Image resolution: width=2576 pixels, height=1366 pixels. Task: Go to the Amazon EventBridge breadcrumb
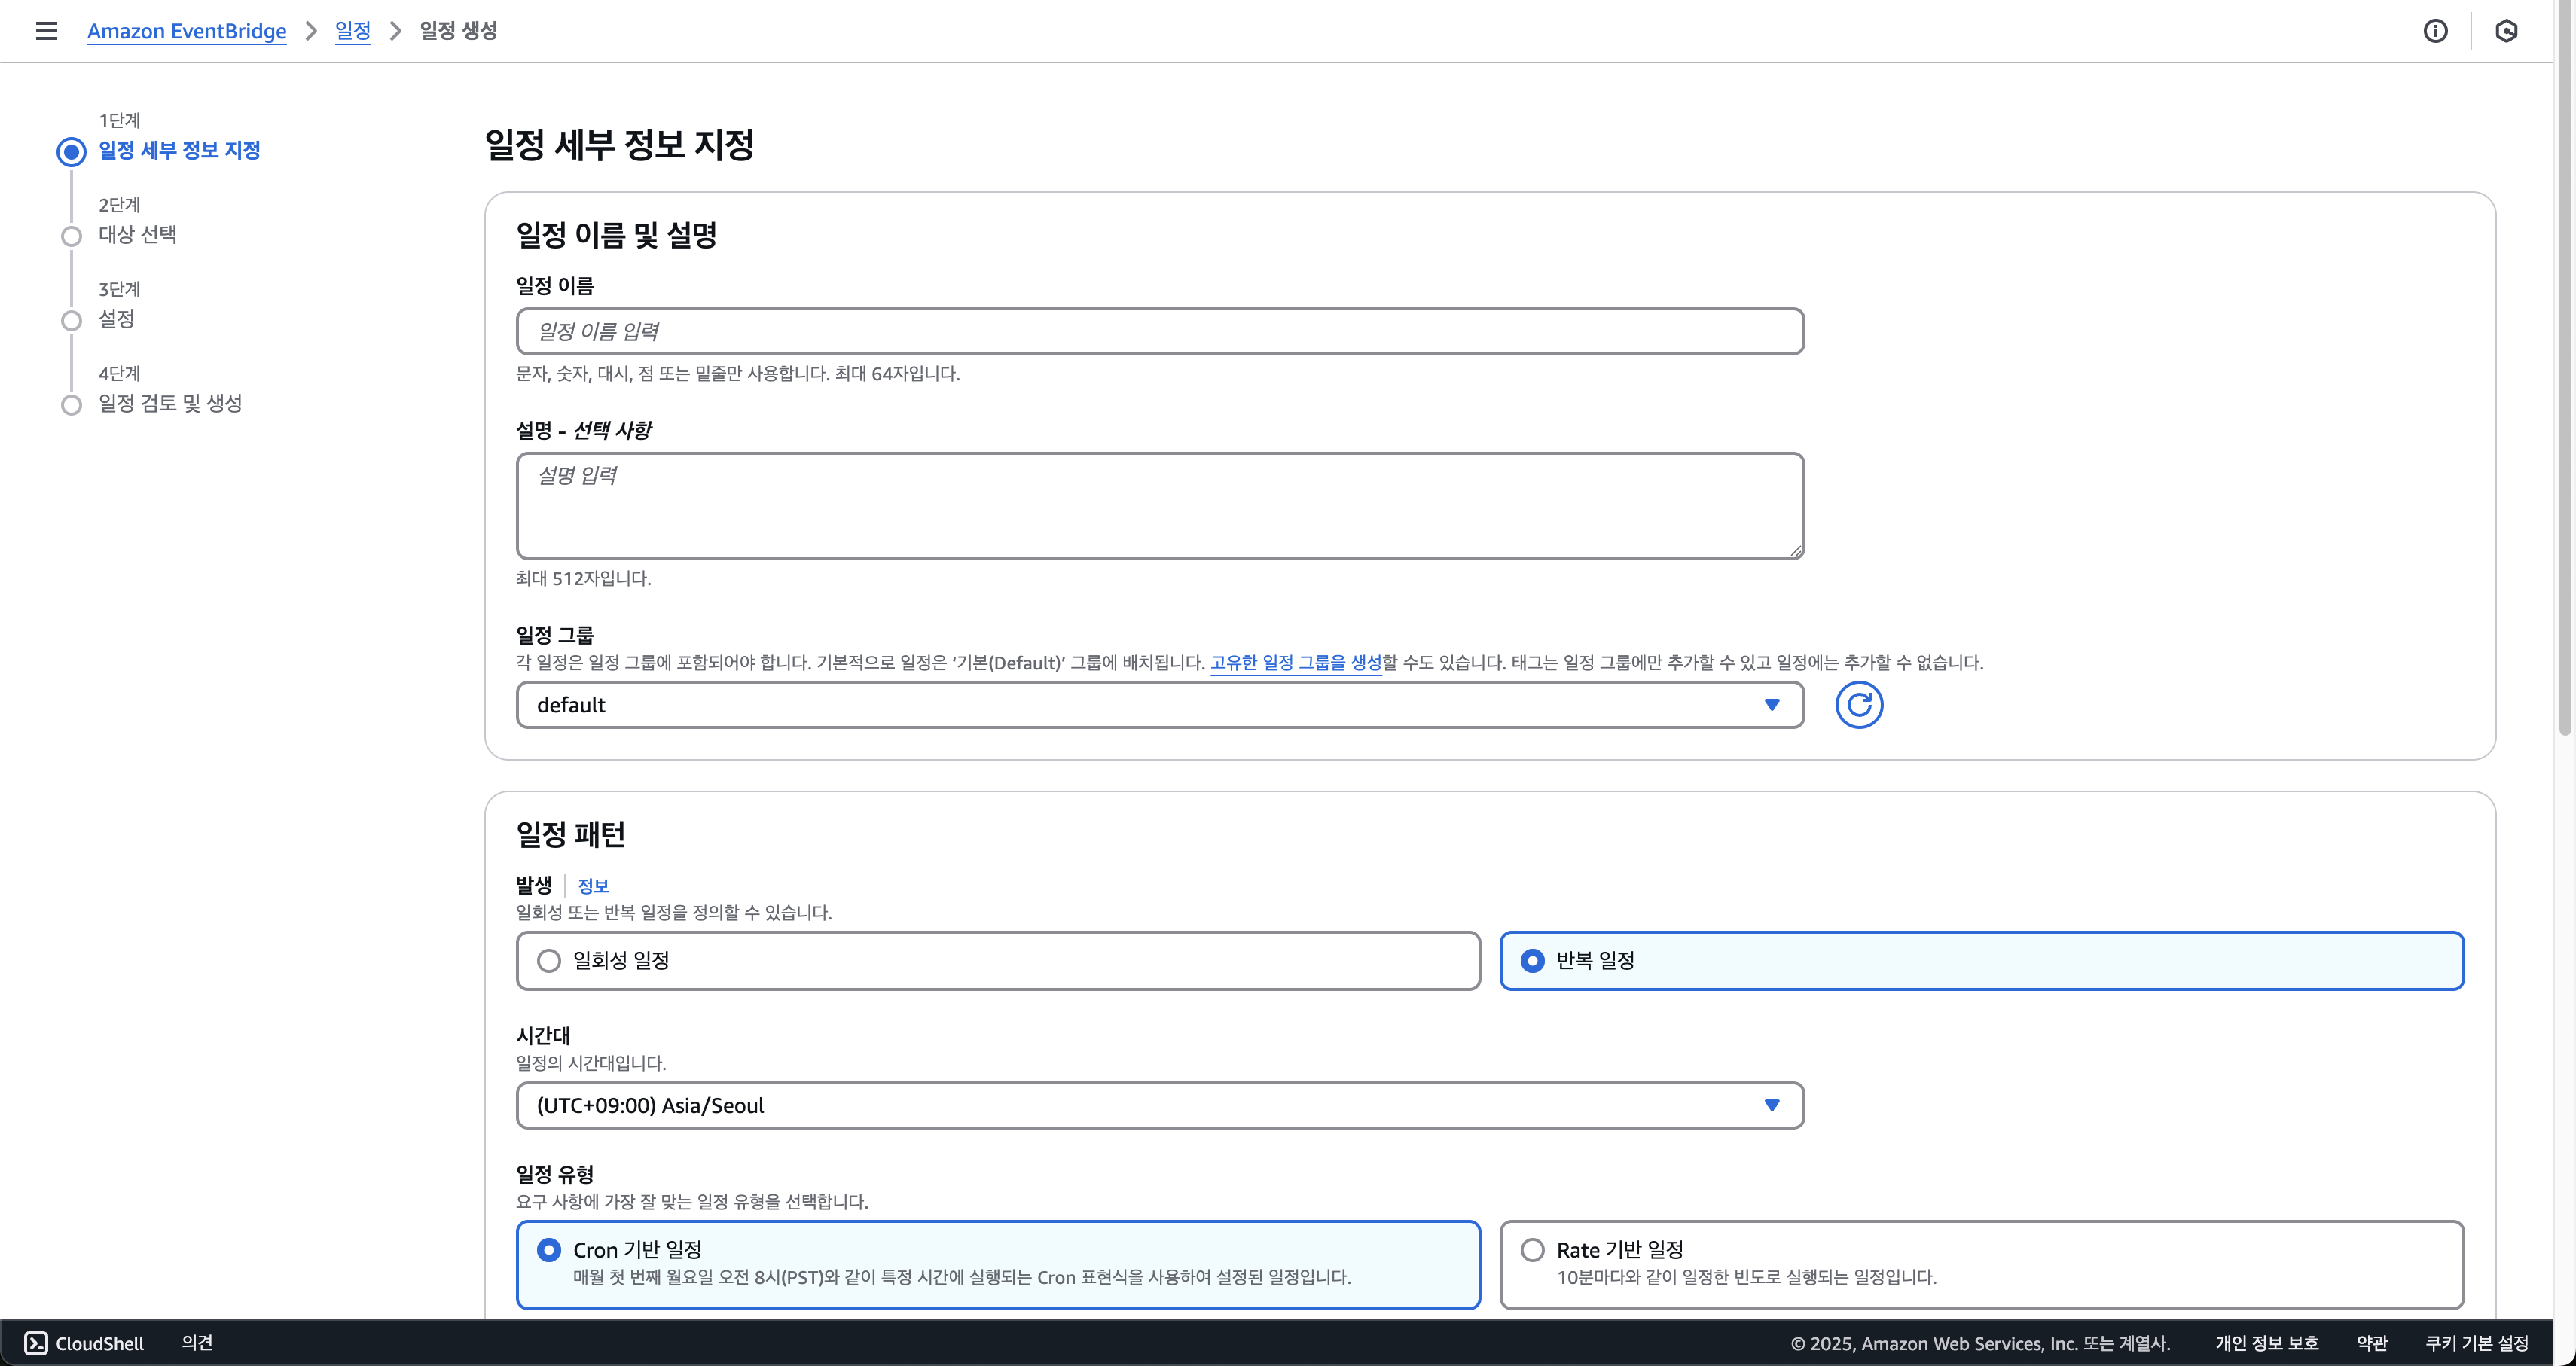186,31
